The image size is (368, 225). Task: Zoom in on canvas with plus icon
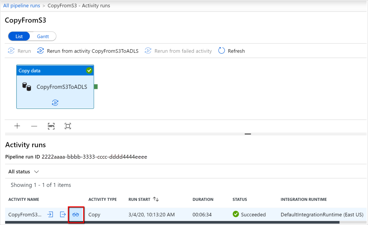pyautogui.click(x=17, y=126)
